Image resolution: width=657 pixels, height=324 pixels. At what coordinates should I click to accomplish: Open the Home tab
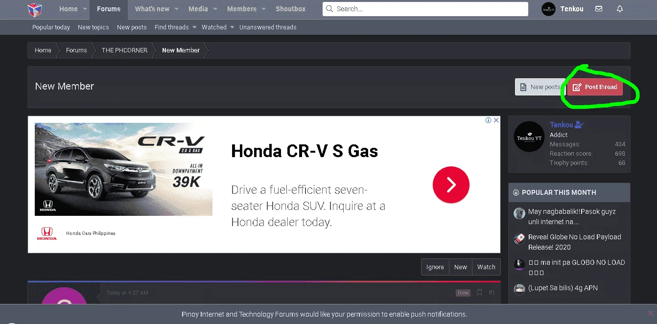click(68, 9)
